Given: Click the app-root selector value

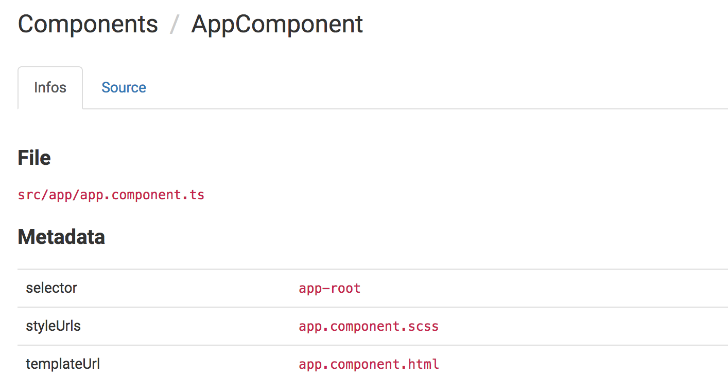Looking at the screenshot, I should click(330, 288).
